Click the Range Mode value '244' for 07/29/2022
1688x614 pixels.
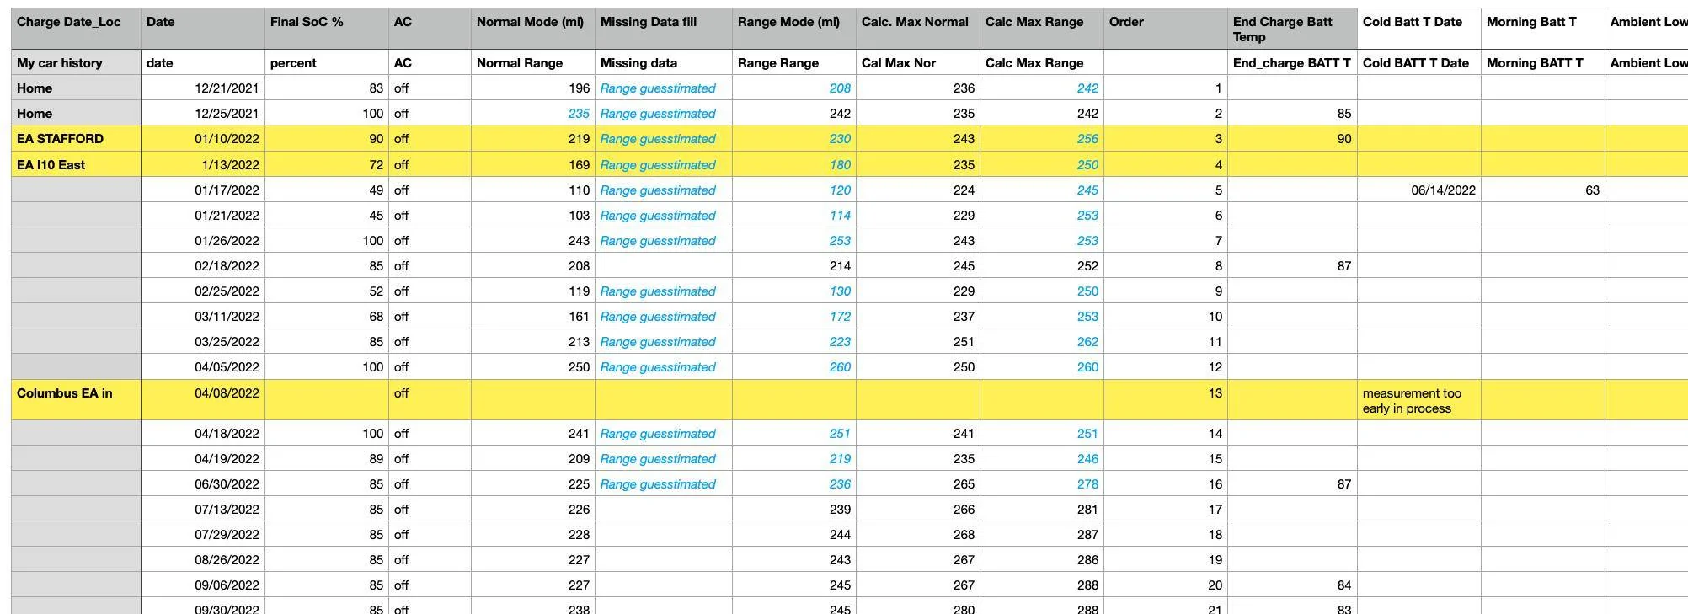[x=793, y=534]
